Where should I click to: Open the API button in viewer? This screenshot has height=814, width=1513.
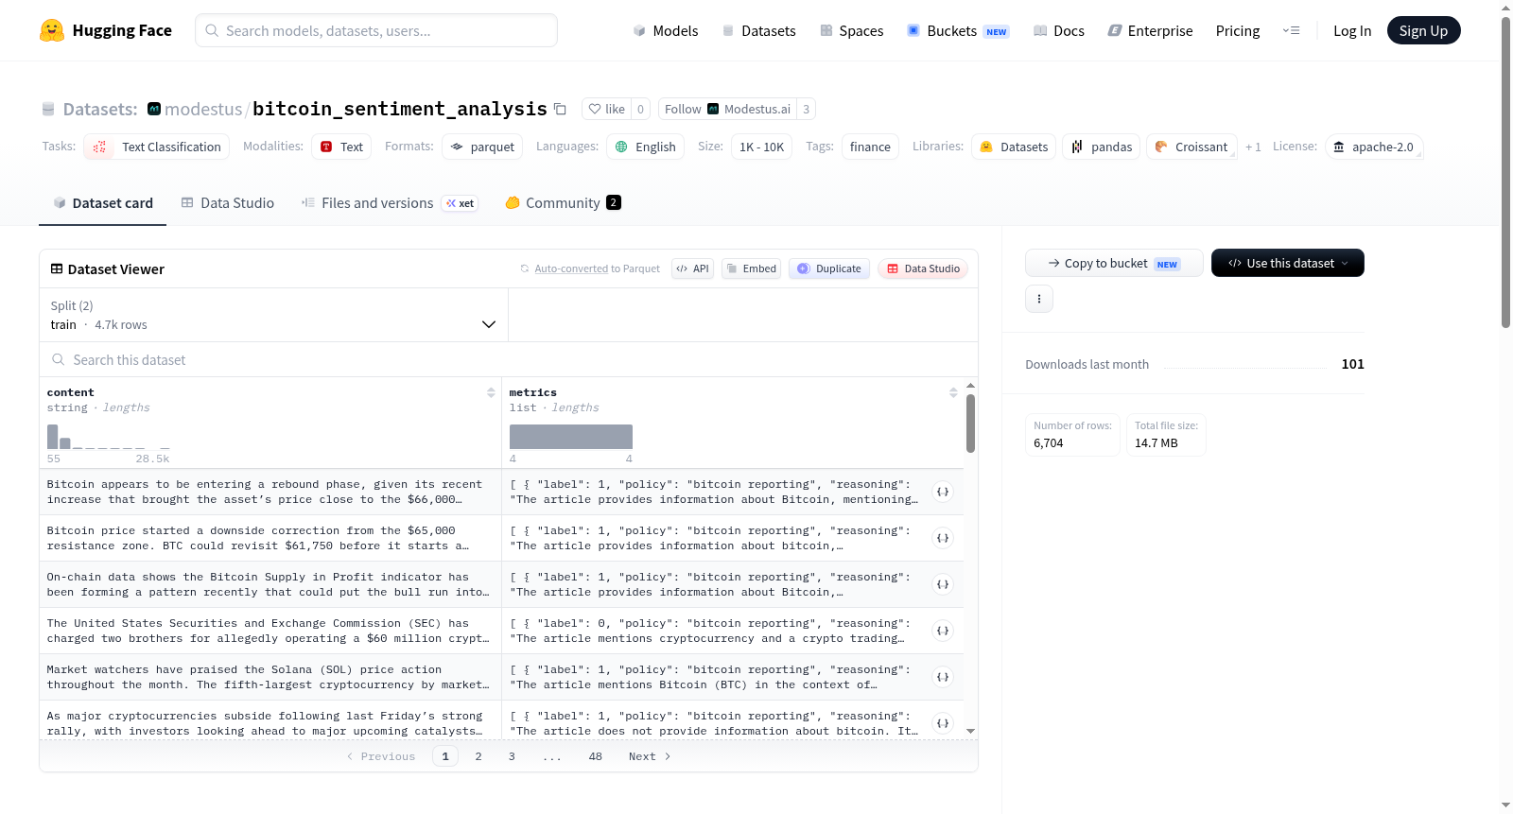point(692,268)
